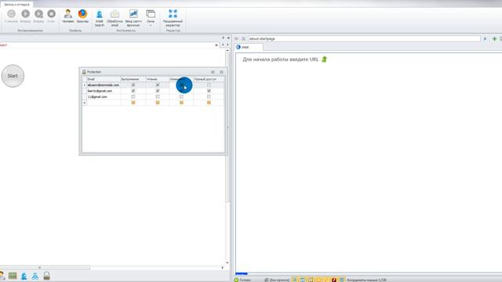Click the pin icon of left project panel

tap(223, 38)
